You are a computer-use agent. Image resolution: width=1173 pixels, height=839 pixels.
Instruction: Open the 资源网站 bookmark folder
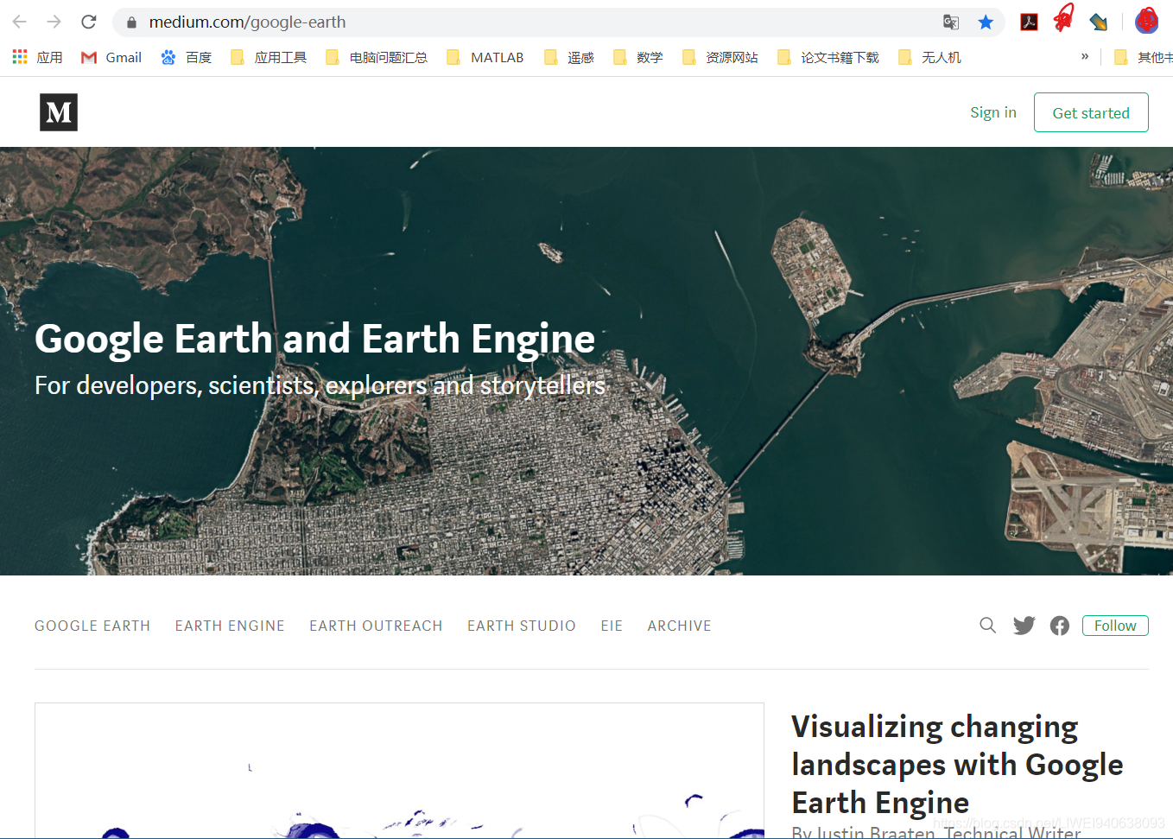(x=720, y=57)
